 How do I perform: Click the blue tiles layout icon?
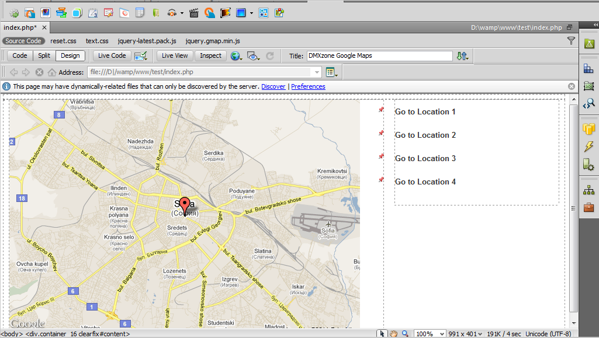(264, 13)
